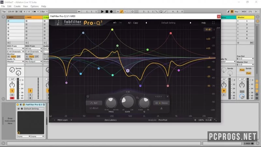Toggle the piano display icon at bottom left
This screenshot has height=147, width=261.
(51, 116)
